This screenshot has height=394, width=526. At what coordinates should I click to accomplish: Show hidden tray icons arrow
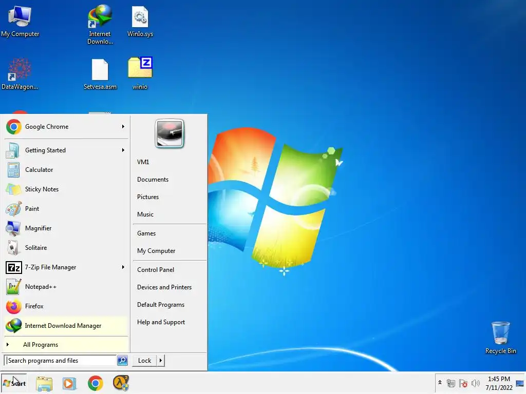[440, 383]
